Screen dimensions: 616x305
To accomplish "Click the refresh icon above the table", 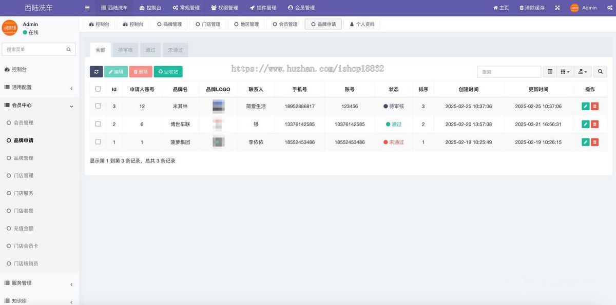I will 96,71.
